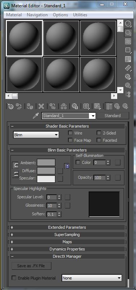
Task: Open the Options menu
Action: click(x=60, y=15)
